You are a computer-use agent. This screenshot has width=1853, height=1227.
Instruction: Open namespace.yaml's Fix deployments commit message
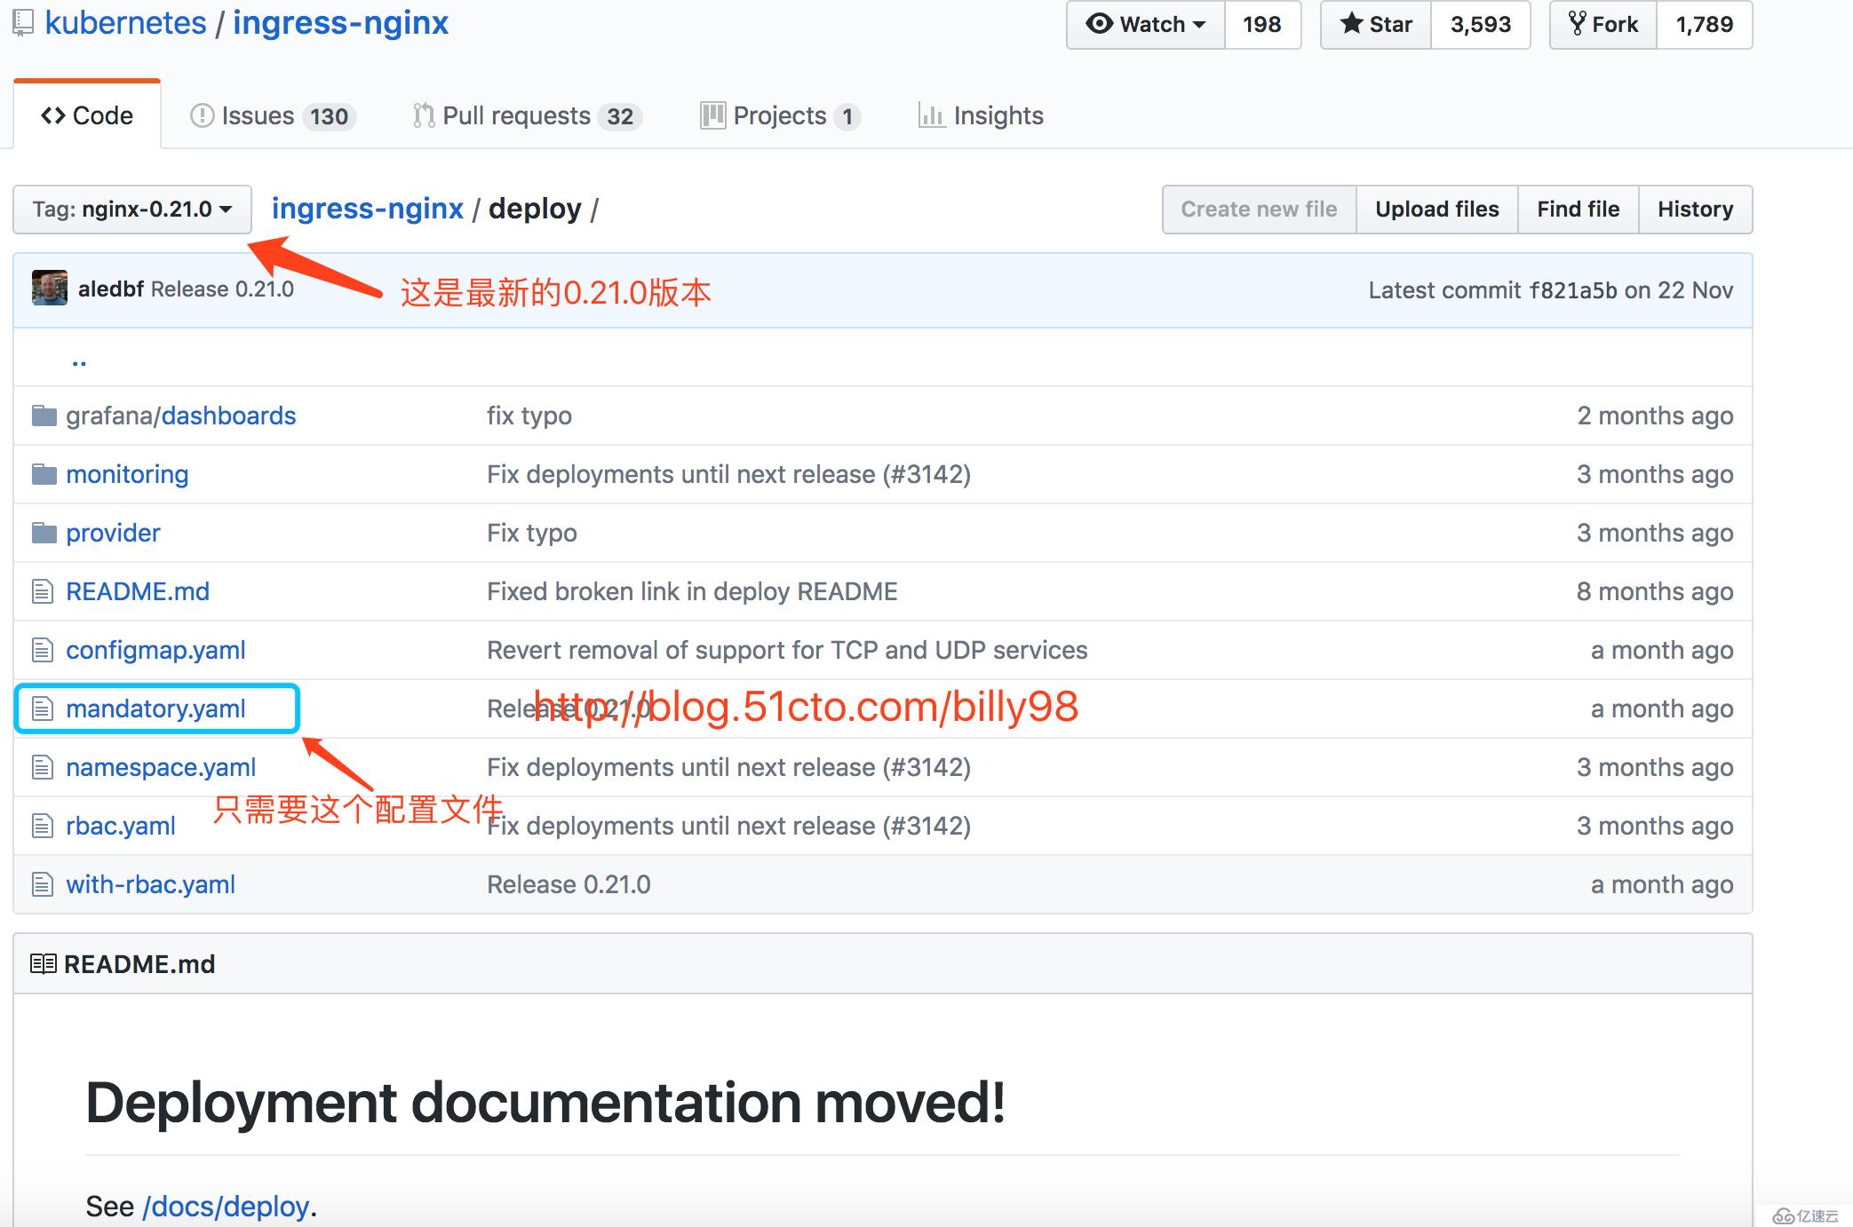[x=728, y=767]
